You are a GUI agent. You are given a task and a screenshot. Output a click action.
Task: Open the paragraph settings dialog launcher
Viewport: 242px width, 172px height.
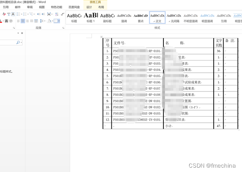pos(63,28)
